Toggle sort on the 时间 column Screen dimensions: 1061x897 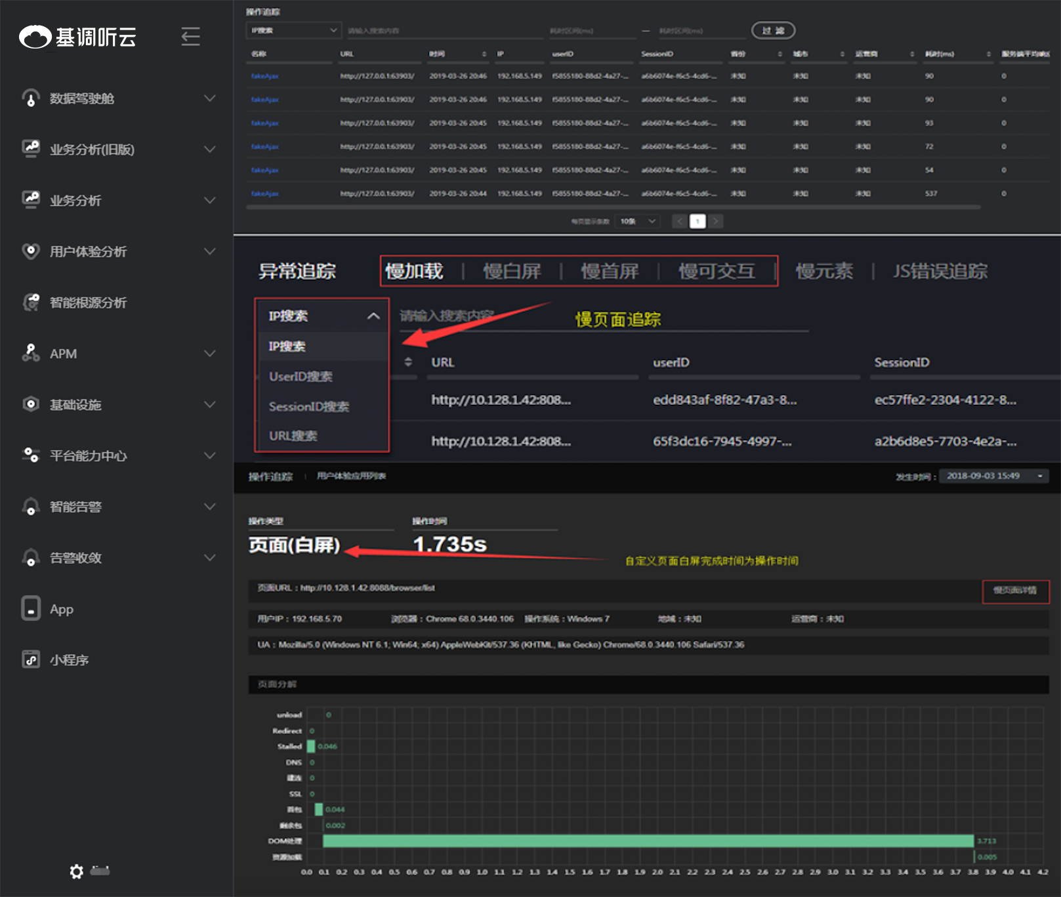(x=484, y=54)
